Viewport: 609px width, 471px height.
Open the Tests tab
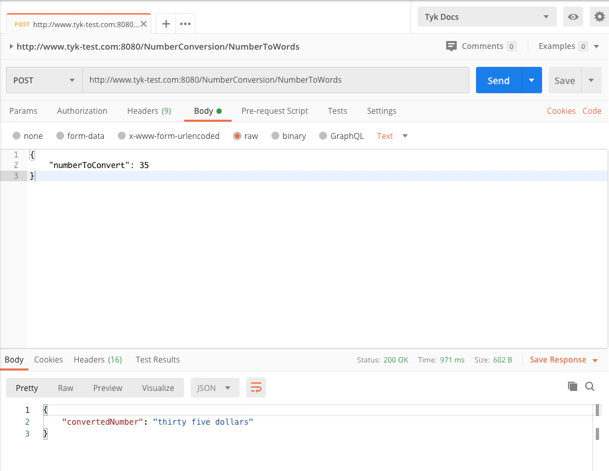tap(337, 110)
